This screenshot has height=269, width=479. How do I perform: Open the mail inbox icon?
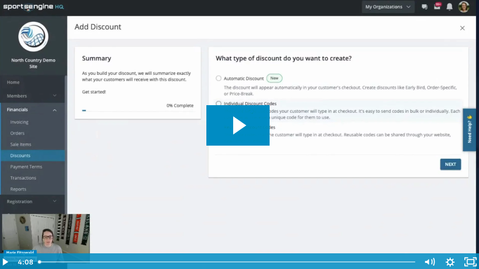pyautogui.click(x=437, y=7)
